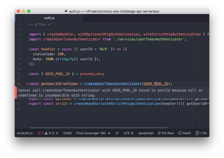Click statusCode value 200
The image size is (224, 158).
click(x=60, y=54)
